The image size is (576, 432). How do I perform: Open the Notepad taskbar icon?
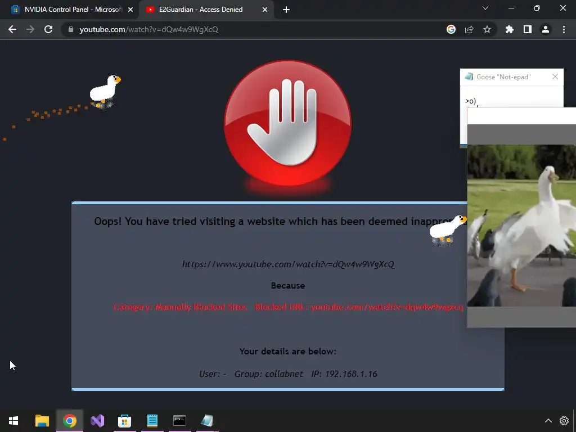tap(152, 421)
